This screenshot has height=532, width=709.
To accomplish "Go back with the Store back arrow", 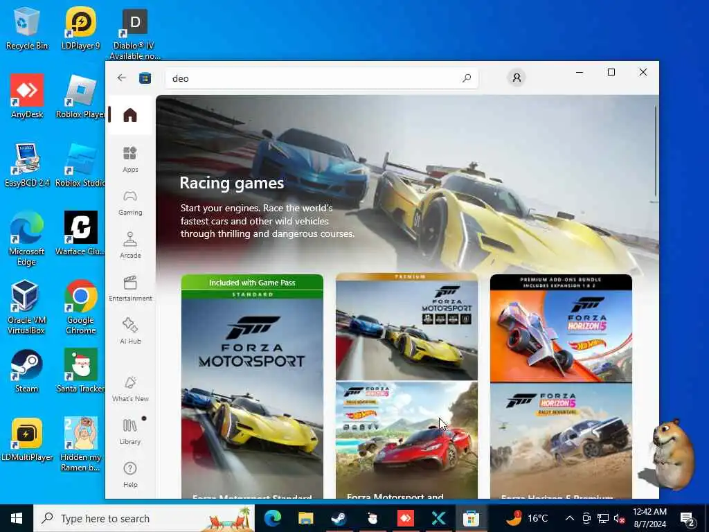I will click(121, 78).
